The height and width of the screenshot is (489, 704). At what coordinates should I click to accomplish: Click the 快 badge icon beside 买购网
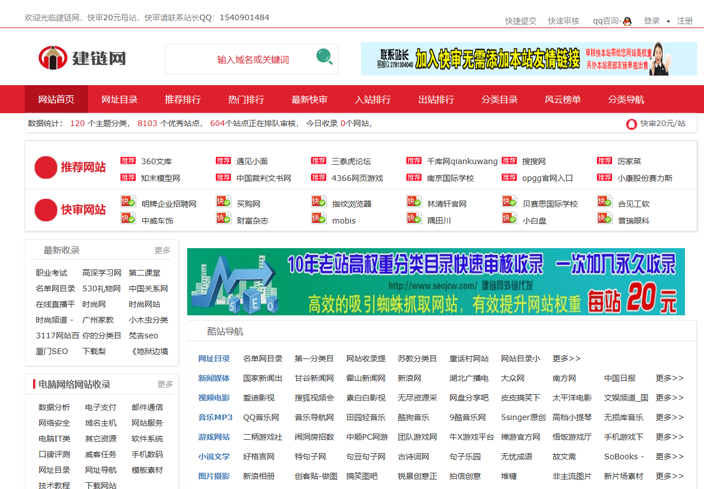[224, 202]
